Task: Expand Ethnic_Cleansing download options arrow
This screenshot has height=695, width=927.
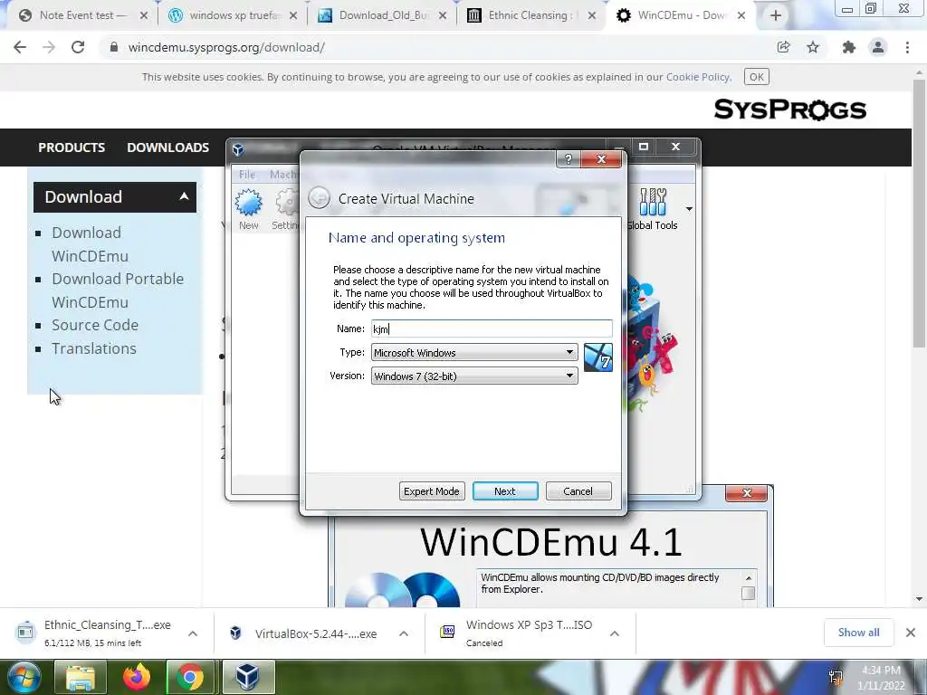Action: [x=193, y=633]
